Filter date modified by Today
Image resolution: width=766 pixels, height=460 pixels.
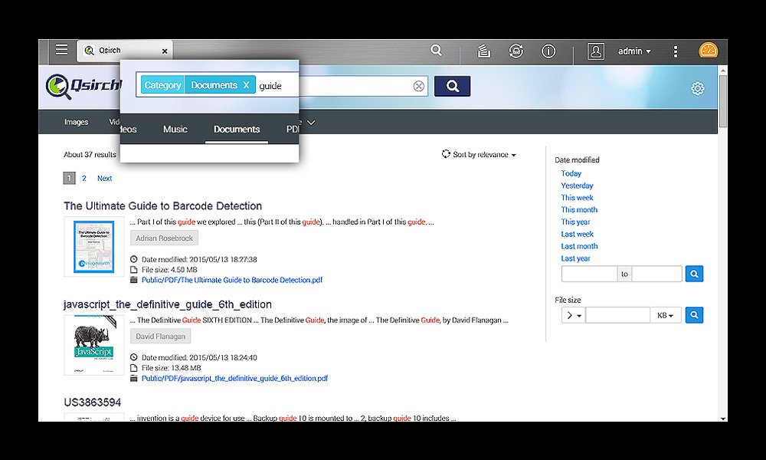(x=571, y=173)
